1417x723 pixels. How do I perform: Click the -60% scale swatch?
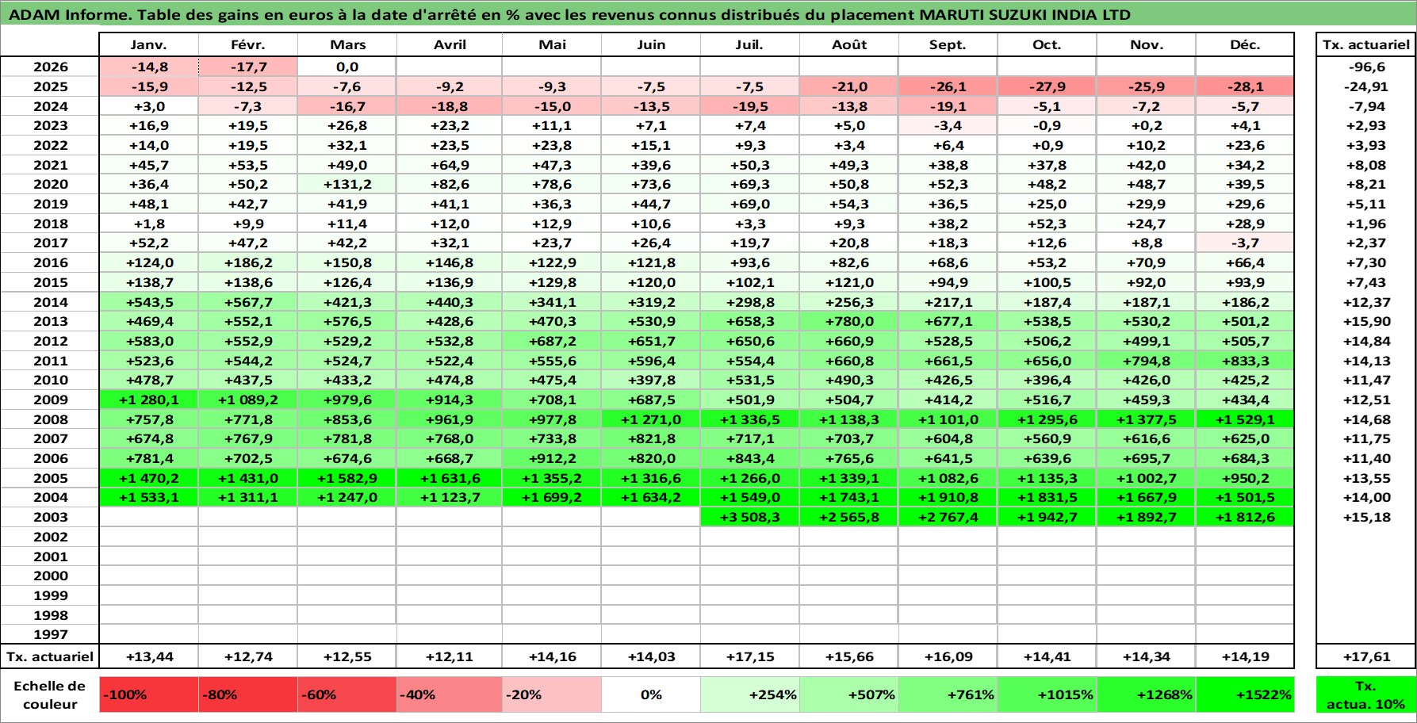pyautogui.click(x=347, y=694)
